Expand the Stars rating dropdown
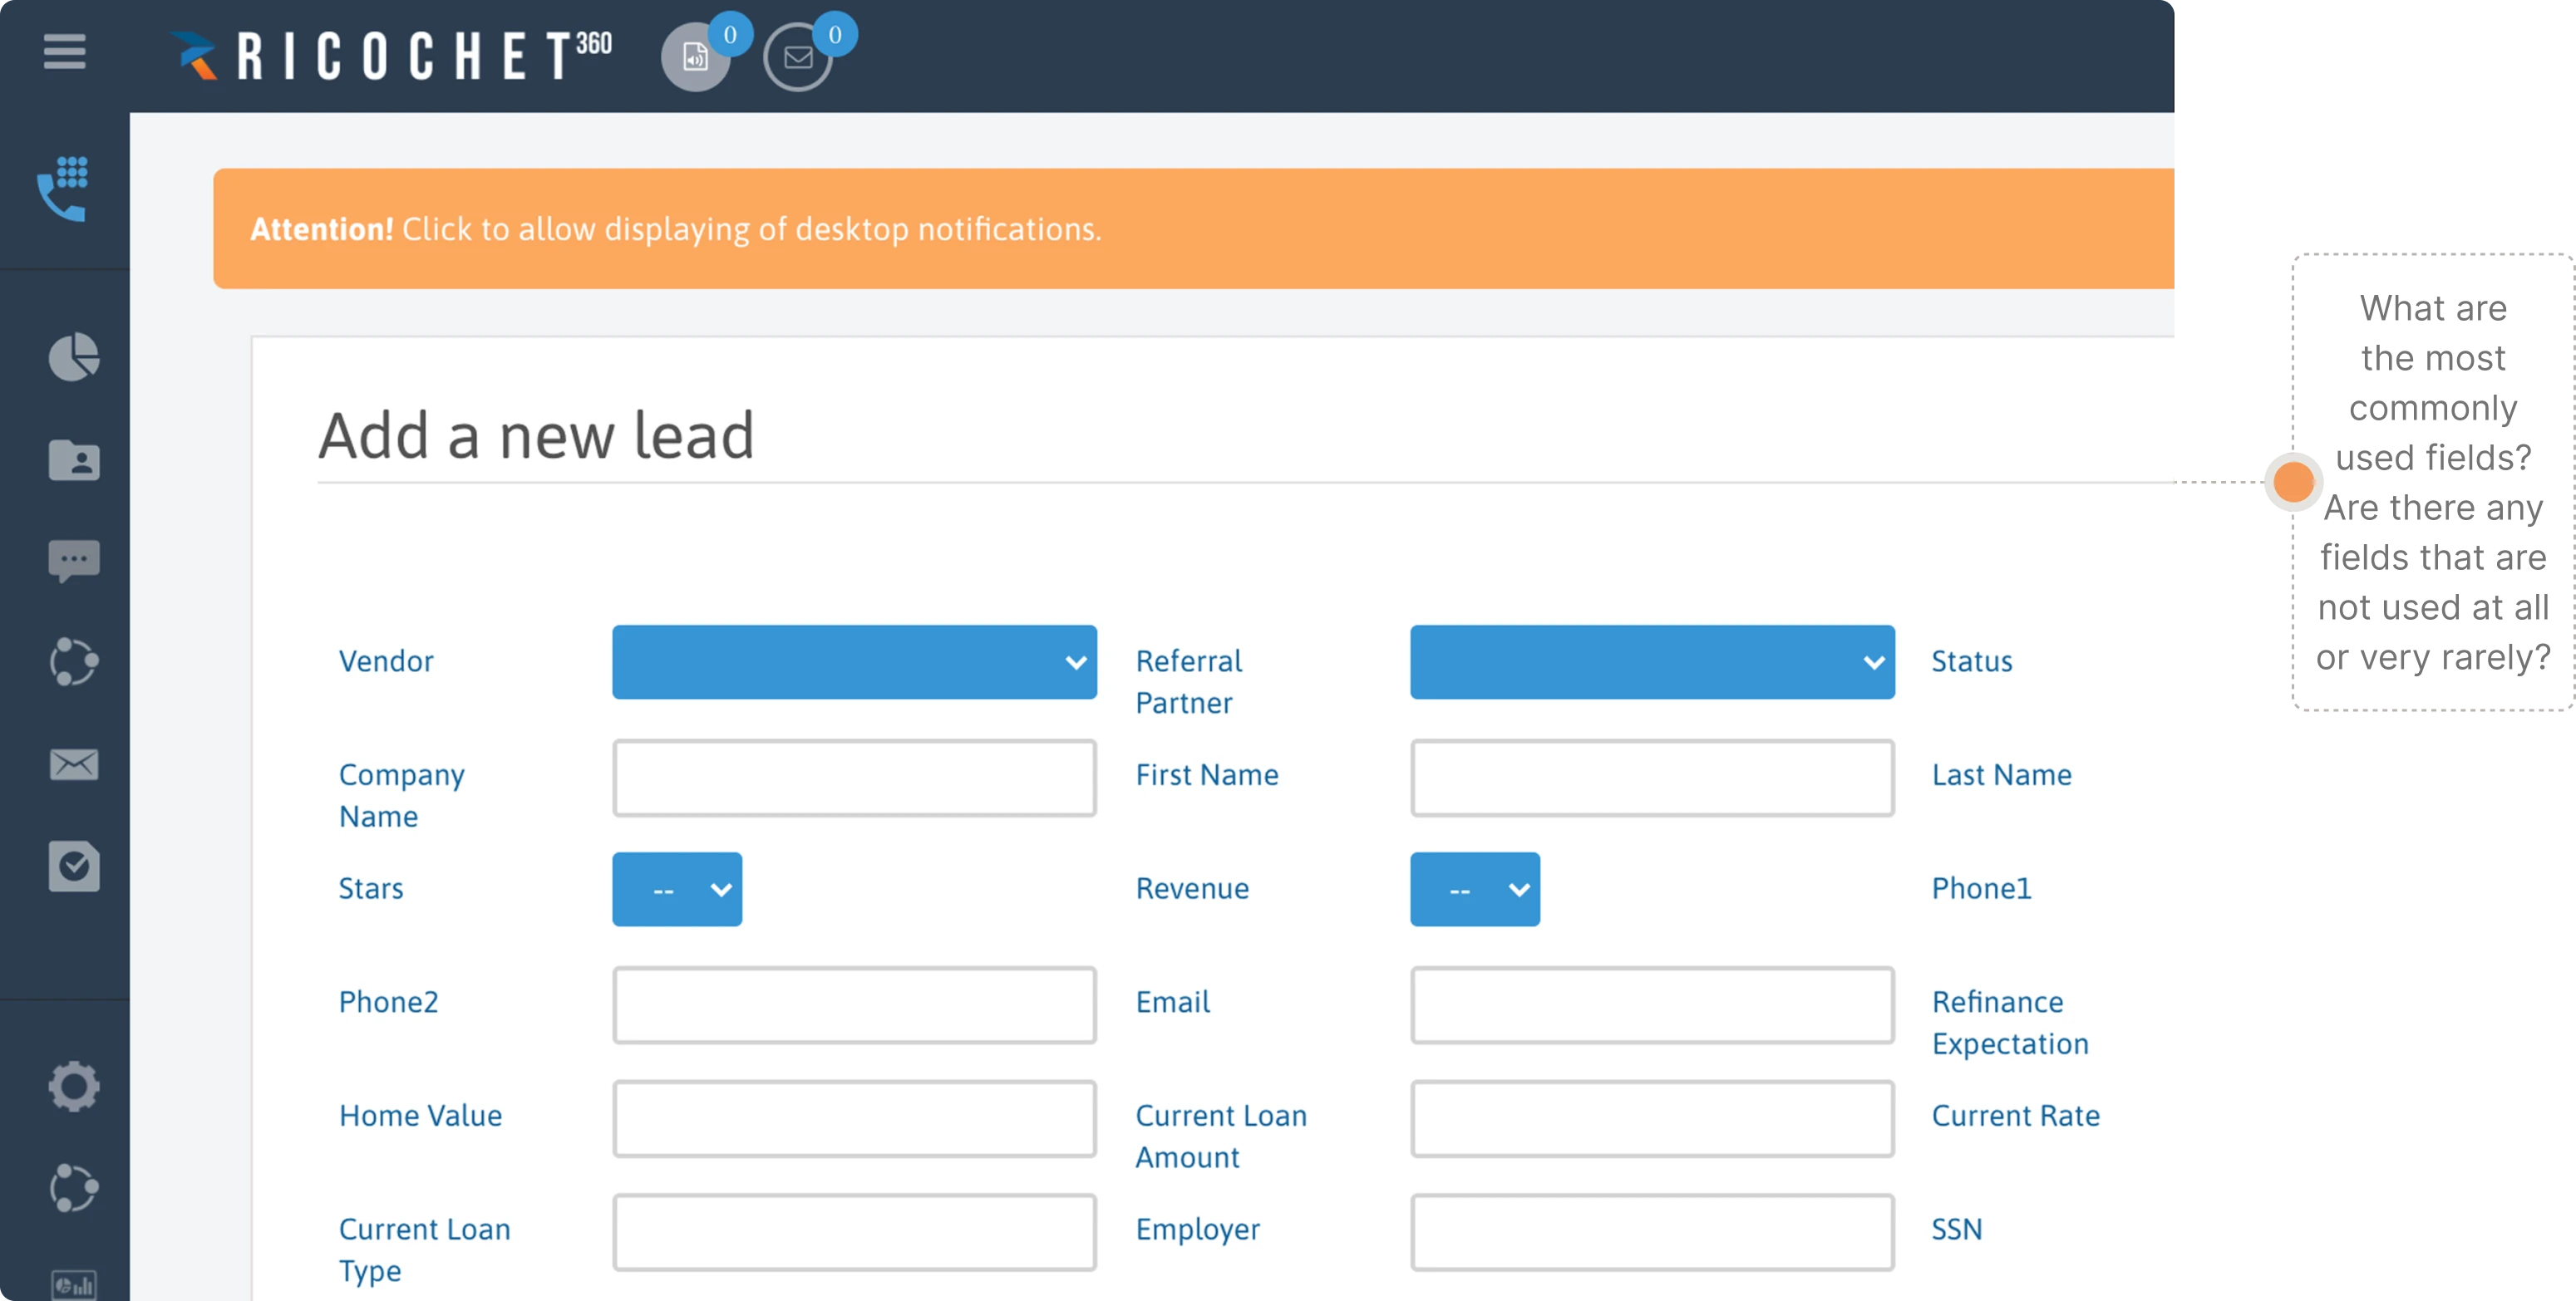Viewport: 2576px width, 1301px height. pos(677,888)
